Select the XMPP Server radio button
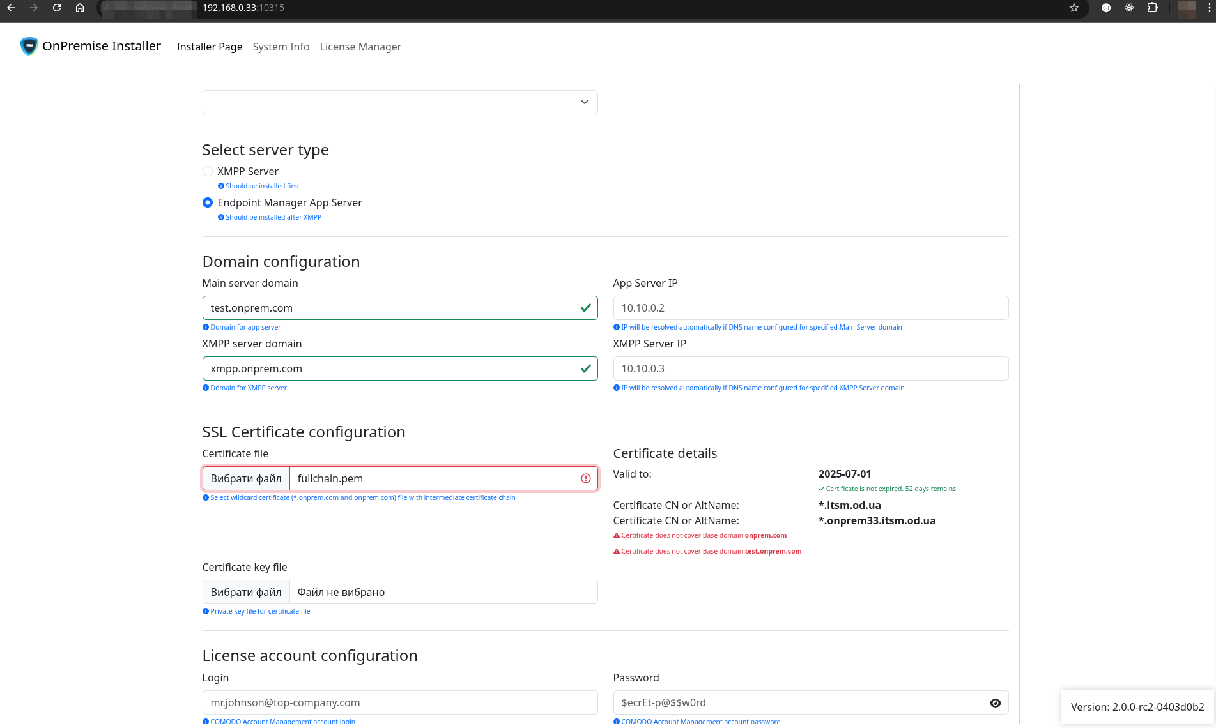The width and height of the screenshot is (1216, 728). (208, 171)
